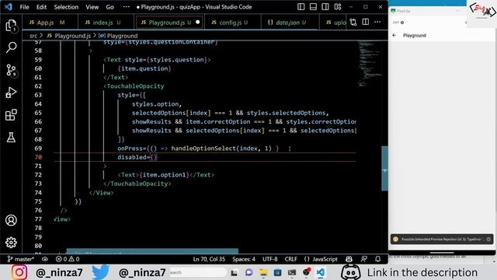
Task: Toggle the secondary side bar layout icon
Action: [x=325, y=7]
